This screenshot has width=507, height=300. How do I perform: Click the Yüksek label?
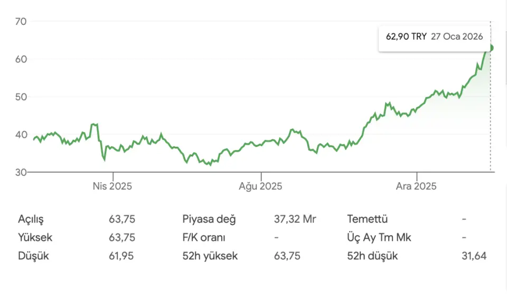click(35, 238)
